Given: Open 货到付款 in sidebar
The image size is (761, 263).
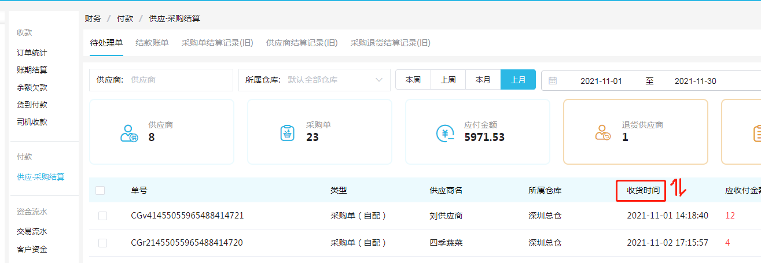Looking at the screenshot, I should (x=32, y=105).
